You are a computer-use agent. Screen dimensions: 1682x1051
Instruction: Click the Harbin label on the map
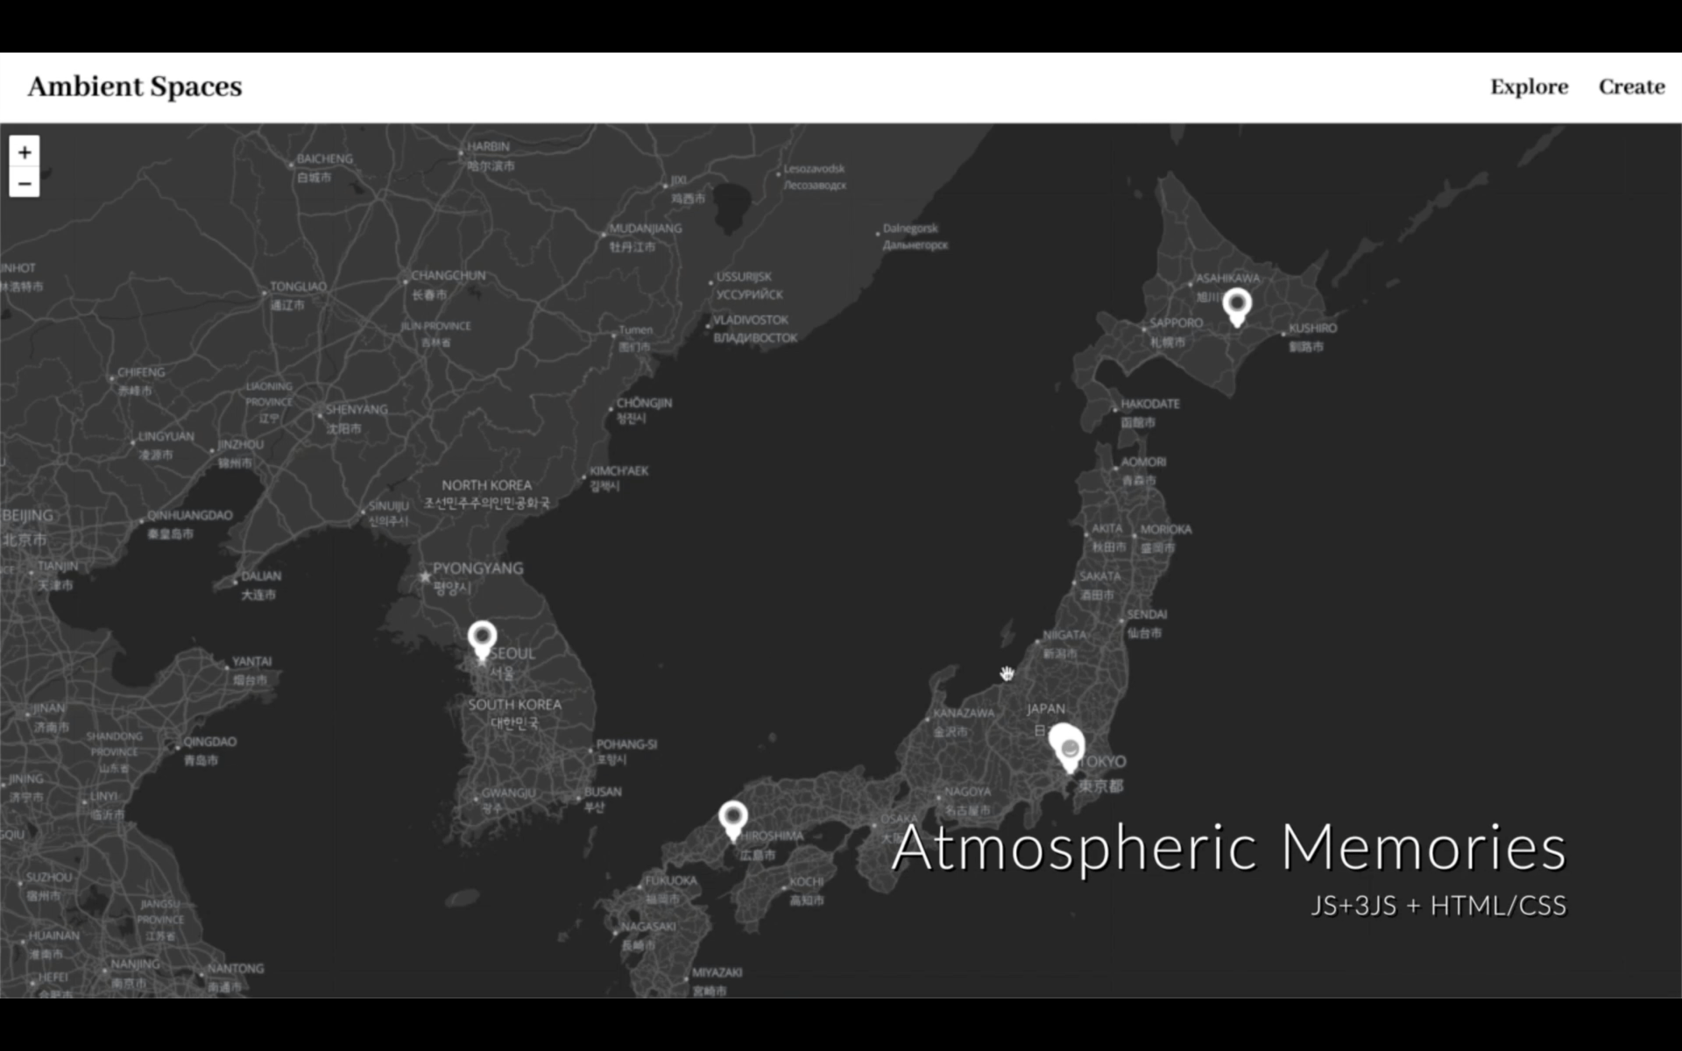(488, 147)
